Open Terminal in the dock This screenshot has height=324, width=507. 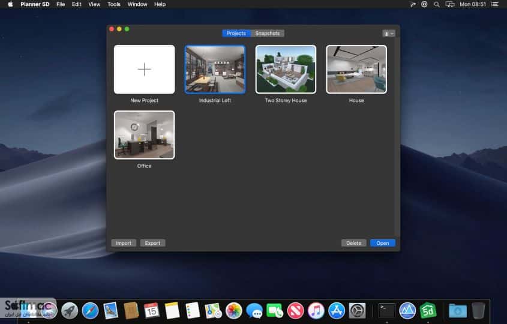(x=387, y=311)
